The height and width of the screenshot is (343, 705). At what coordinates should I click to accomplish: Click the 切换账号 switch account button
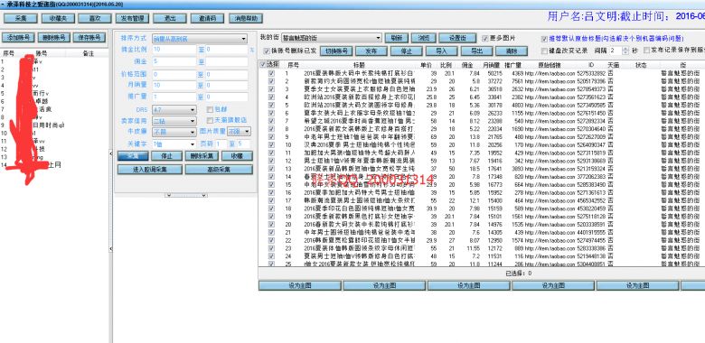(x=336, y=51)
